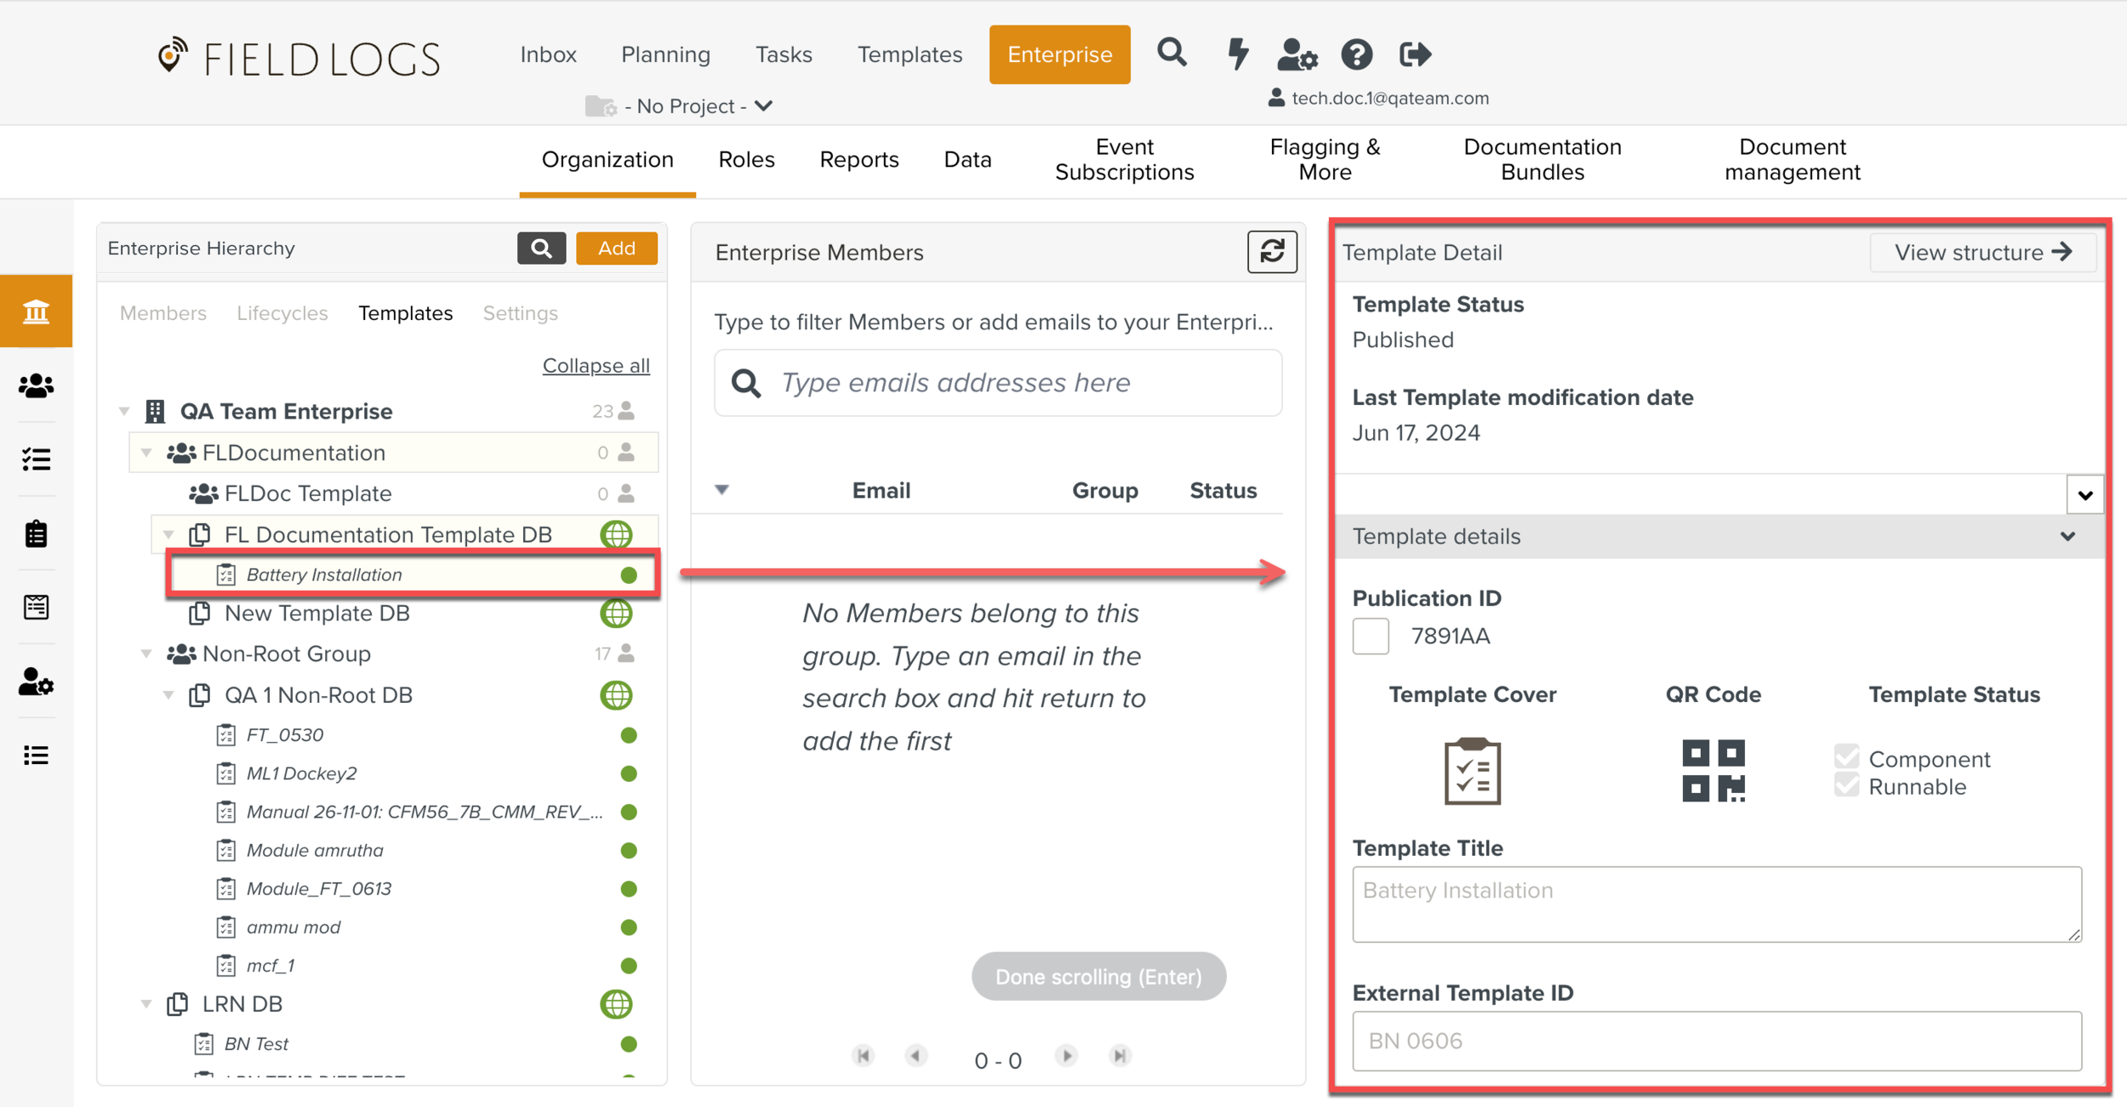Toggle the Publication ID checkbox
2127x1107 pixels.
click(x=1370, y=636)
